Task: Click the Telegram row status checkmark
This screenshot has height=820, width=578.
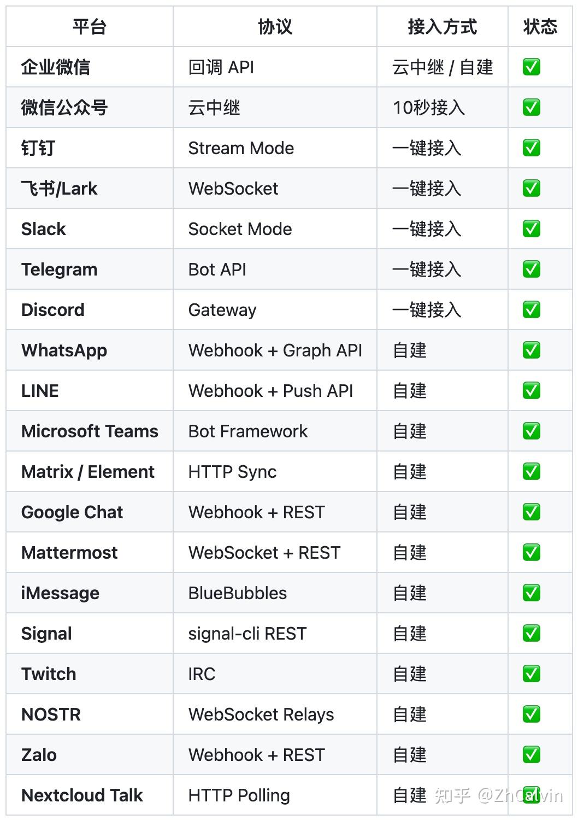Action: click(531, 270)
